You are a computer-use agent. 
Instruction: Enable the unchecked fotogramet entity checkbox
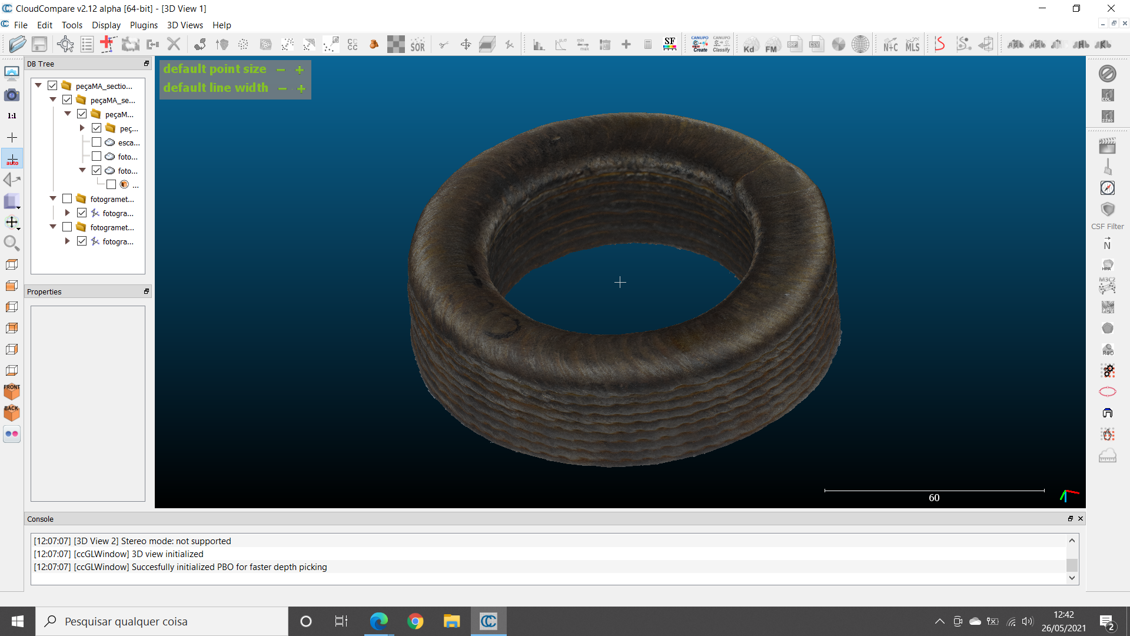pos(68,198)
